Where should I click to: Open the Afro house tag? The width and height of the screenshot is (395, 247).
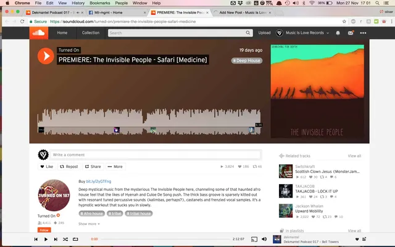pos(91,214)
